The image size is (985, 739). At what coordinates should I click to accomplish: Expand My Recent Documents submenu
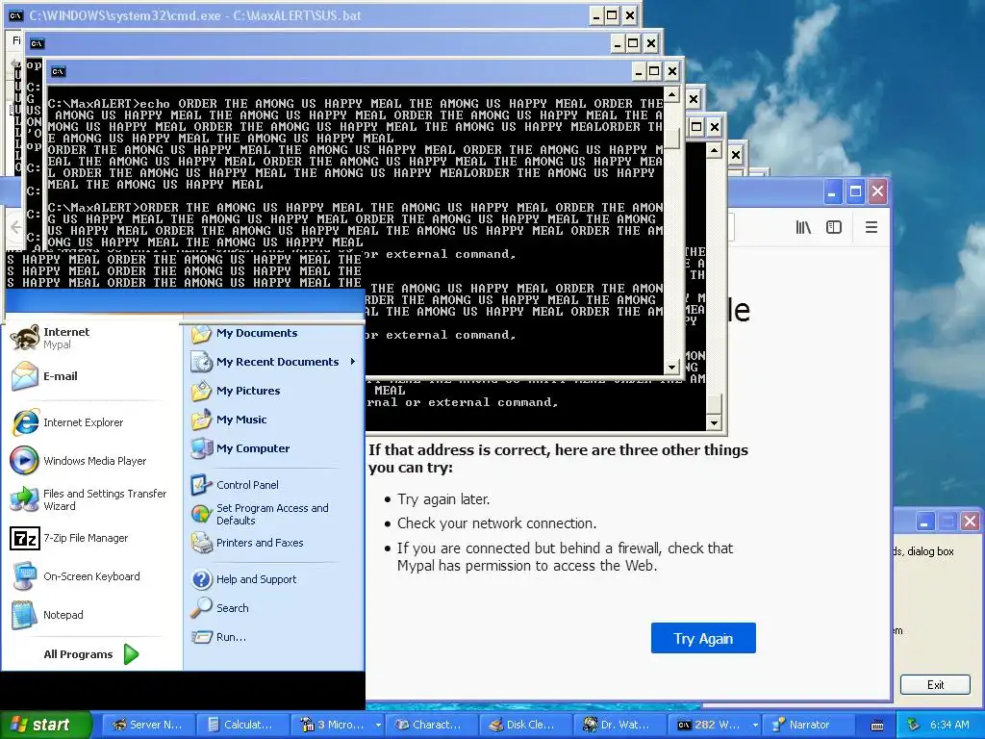point(274,362)
